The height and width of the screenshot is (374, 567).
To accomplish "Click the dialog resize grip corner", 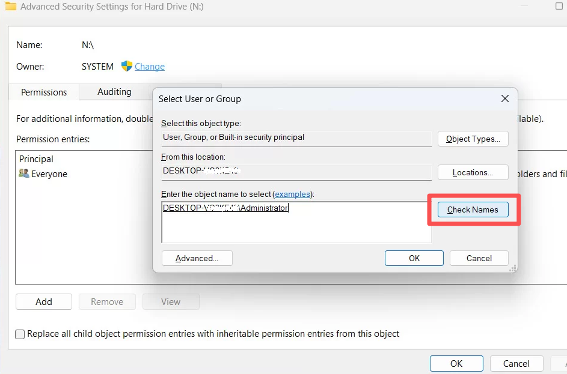I will [512, 268].
